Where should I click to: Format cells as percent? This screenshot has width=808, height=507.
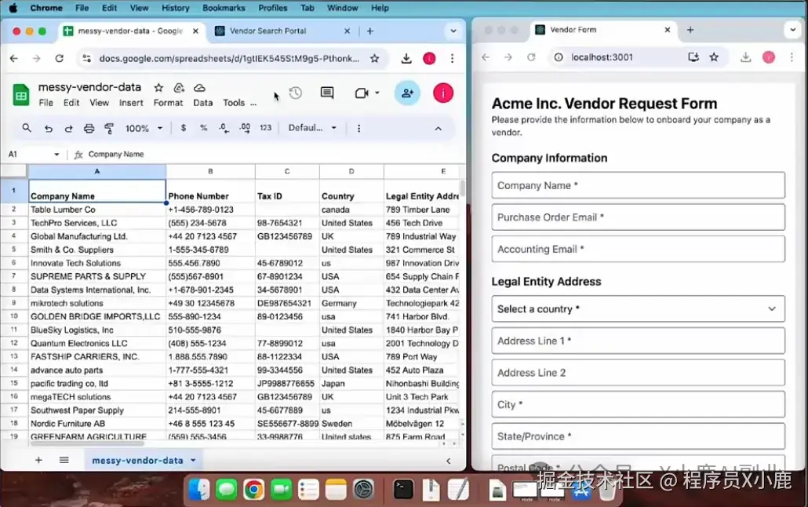203,127
